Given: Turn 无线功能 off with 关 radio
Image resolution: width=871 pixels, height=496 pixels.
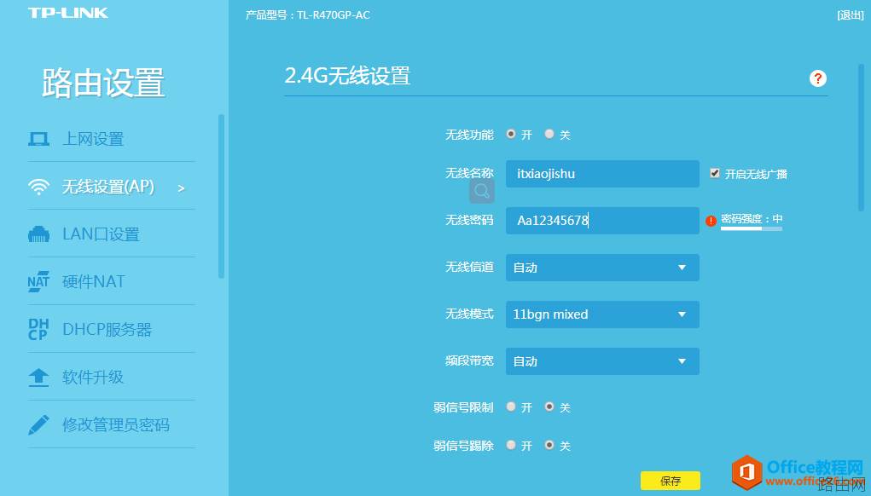Looking at the screenshot, I should pos(549,134).
